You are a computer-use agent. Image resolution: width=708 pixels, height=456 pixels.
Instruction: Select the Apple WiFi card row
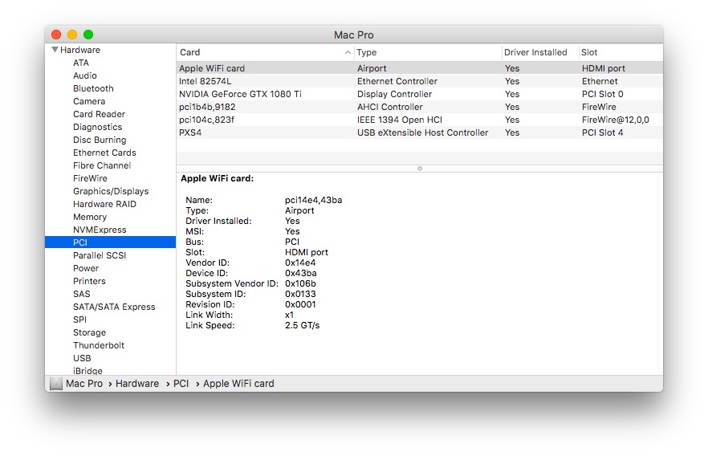pyautogui.click(x=420, y=68)
